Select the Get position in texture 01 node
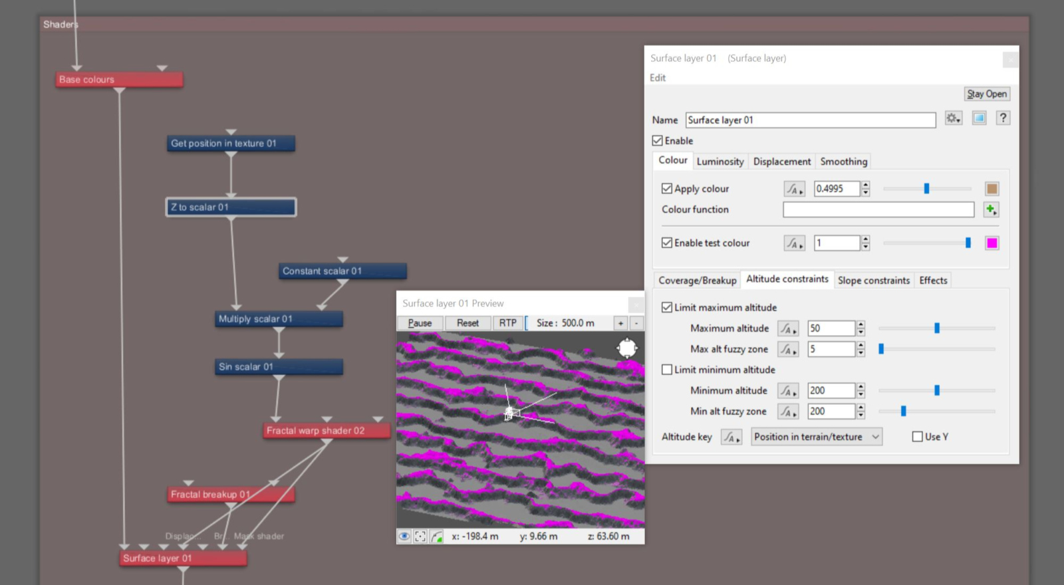This screenshot has height=585, width=1064. [x=231, y=144]
